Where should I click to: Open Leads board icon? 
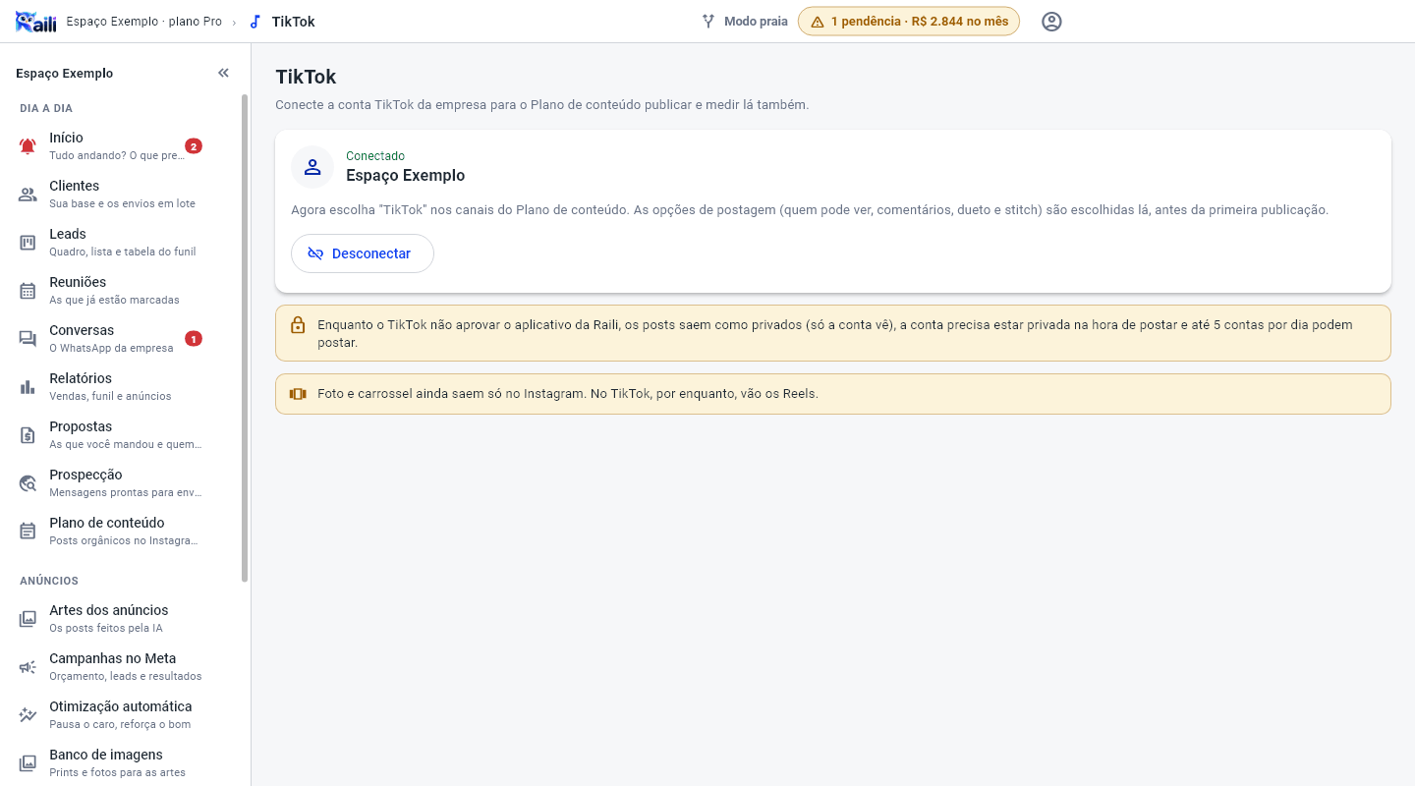pyautogui.click(x=28, y=243)
